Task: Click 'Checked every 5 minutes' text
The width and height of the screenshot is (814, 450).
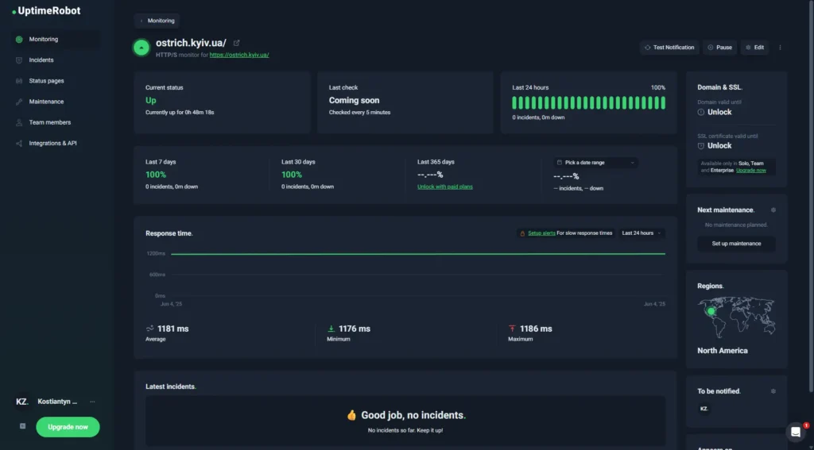Action: pyautogui.click(x=360, y=112)
